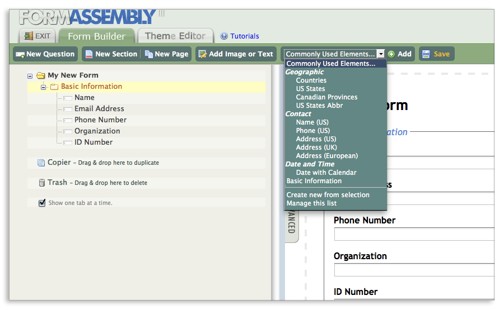Select Name in the form tree
Screen dimensions: 504x310
click(x=85, y=97)
